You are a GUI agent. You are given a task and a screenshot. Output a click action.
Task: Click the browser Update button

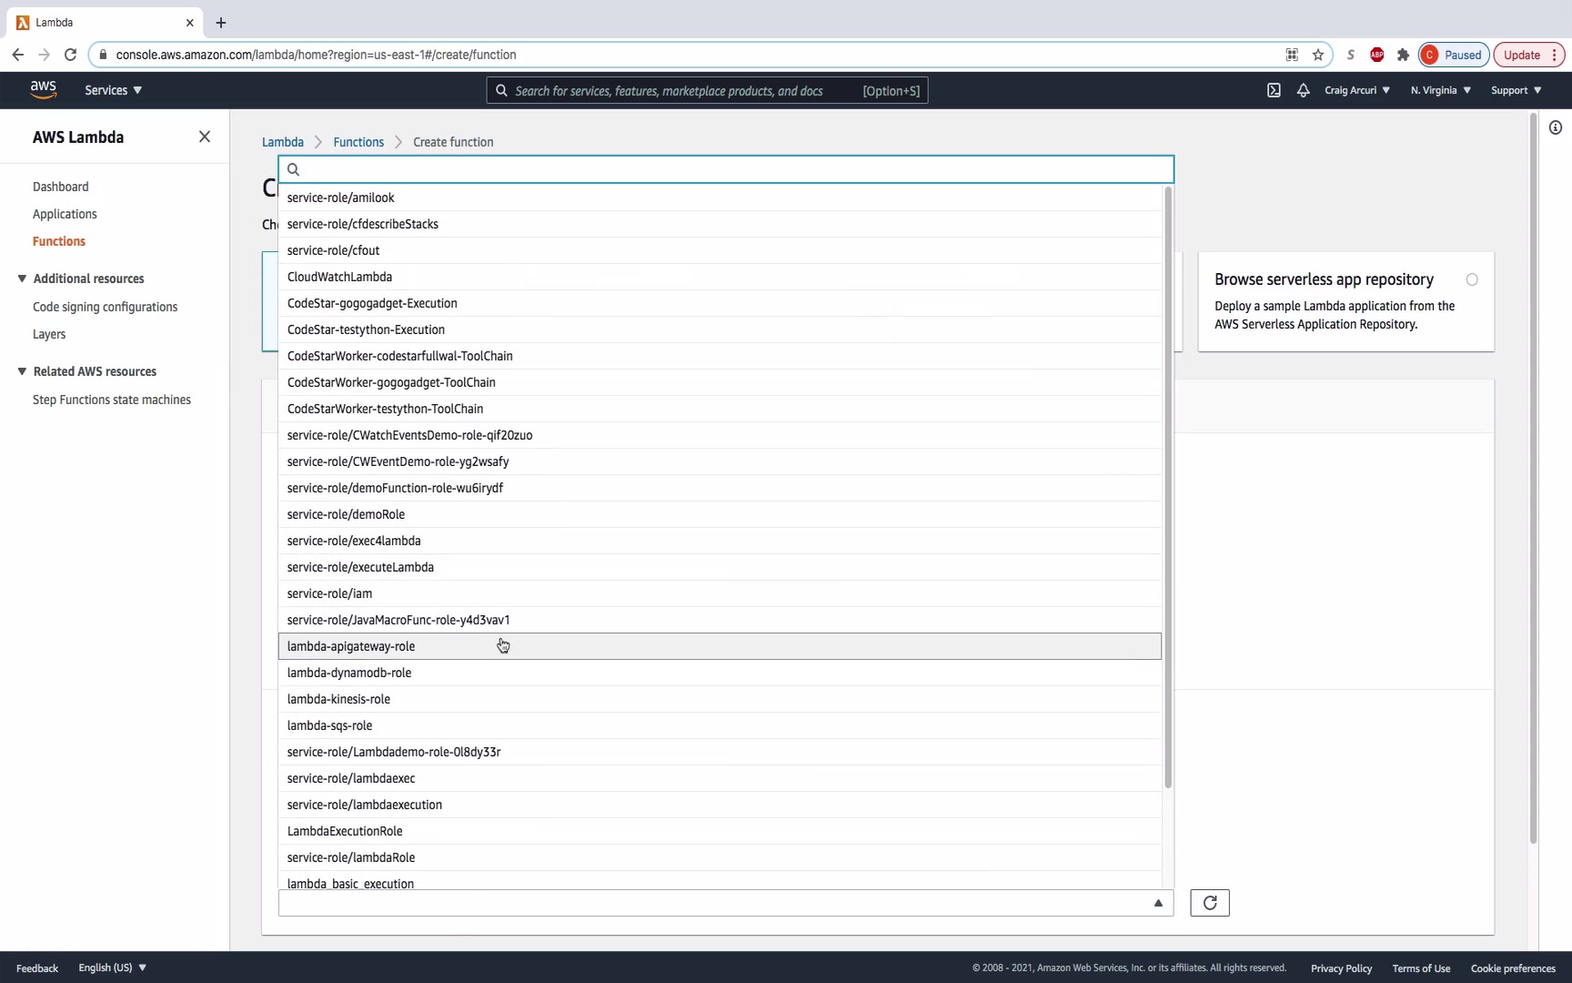pos(1528,55)
